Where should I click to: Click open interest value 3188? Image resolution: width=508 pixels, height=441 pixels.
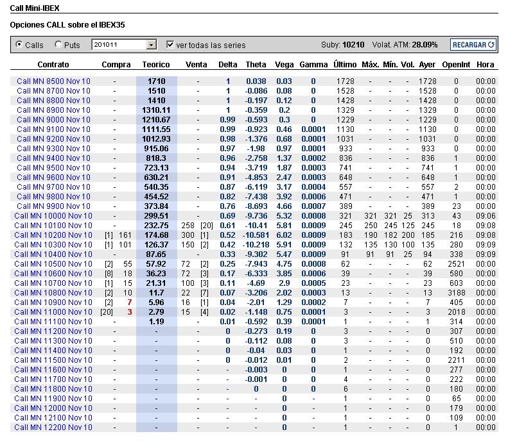(x=456, y=292)
